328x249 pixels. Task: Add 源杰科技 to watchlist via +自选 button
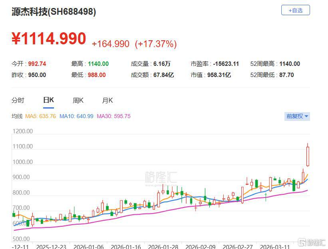(x=295, y=10)
